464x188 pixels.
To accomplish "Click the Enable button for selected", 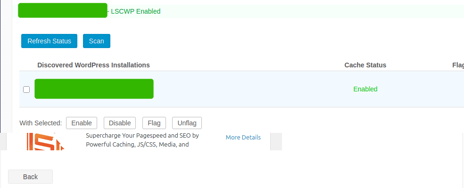I will tap(82, 123).
